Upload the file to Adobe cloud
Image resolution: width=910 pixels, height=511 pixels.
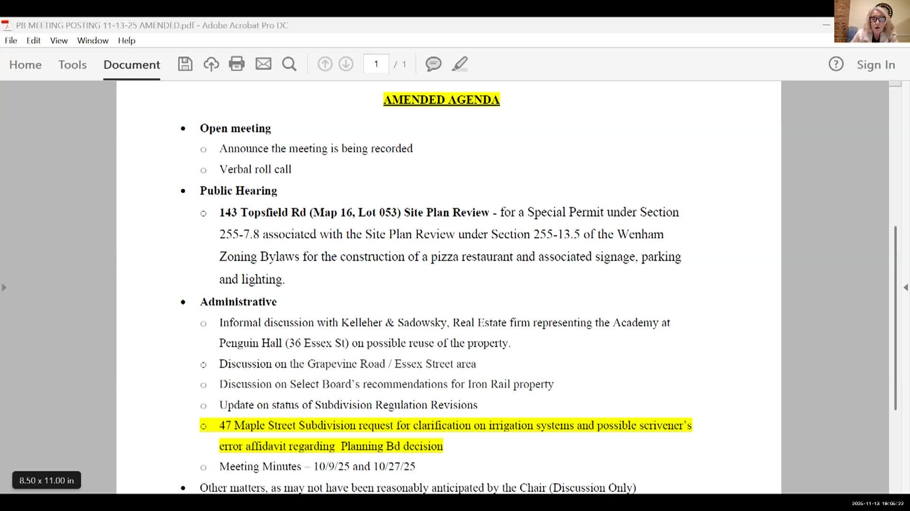(211, 64)
